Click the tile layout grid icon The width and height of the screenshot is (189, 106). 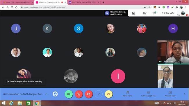point(133,13)
